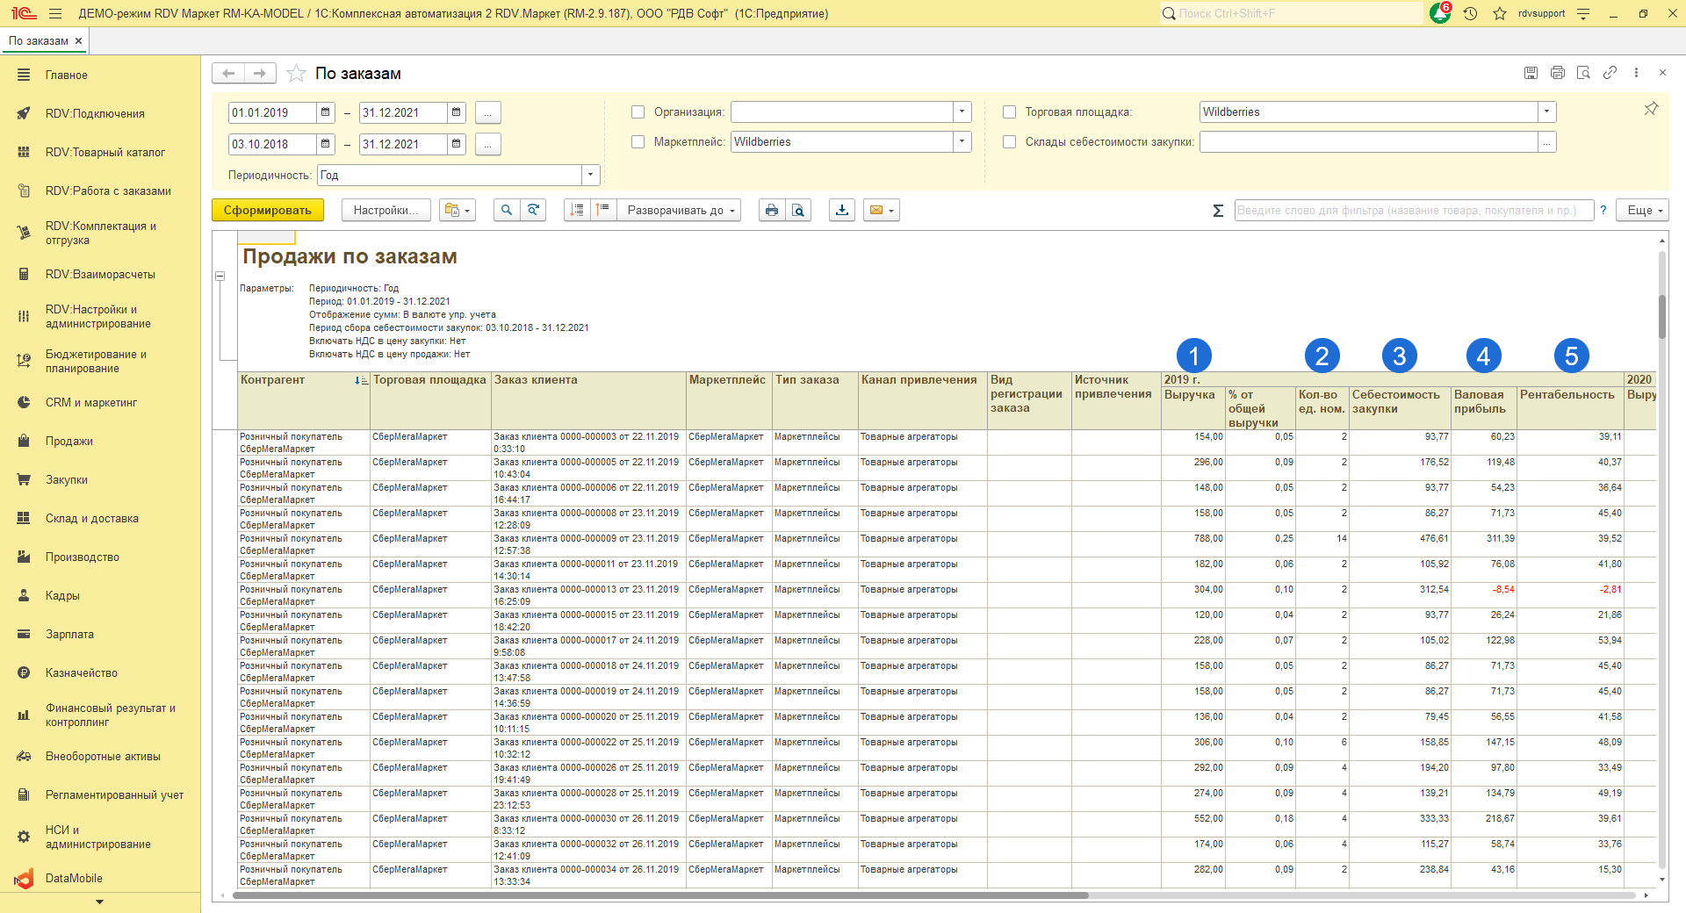Enable the Организация filter checkbox

638,112
